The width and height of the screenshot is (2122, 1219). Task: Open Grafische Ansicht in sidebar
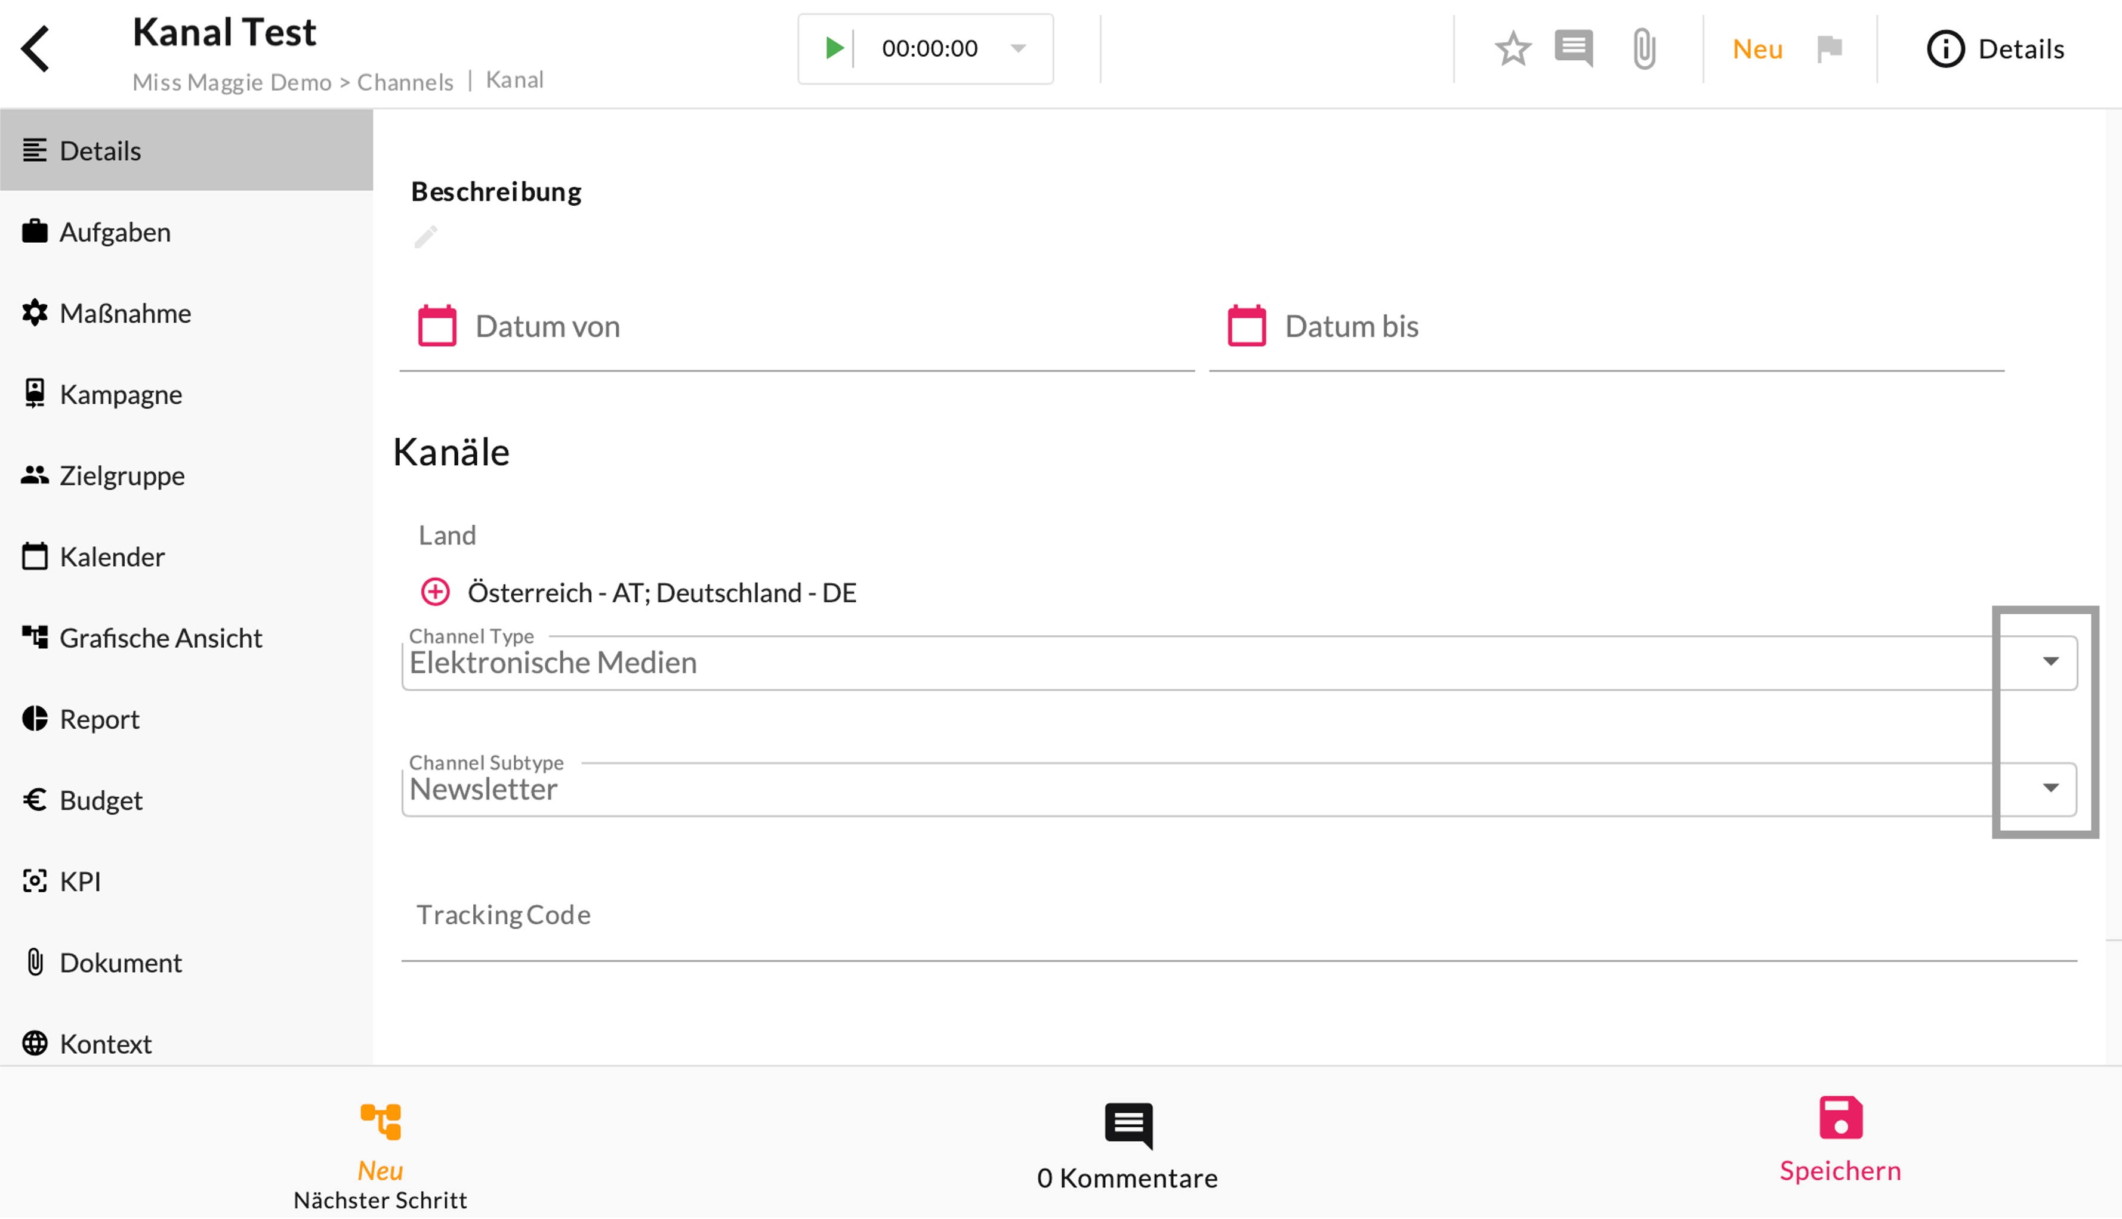[161, 638]
